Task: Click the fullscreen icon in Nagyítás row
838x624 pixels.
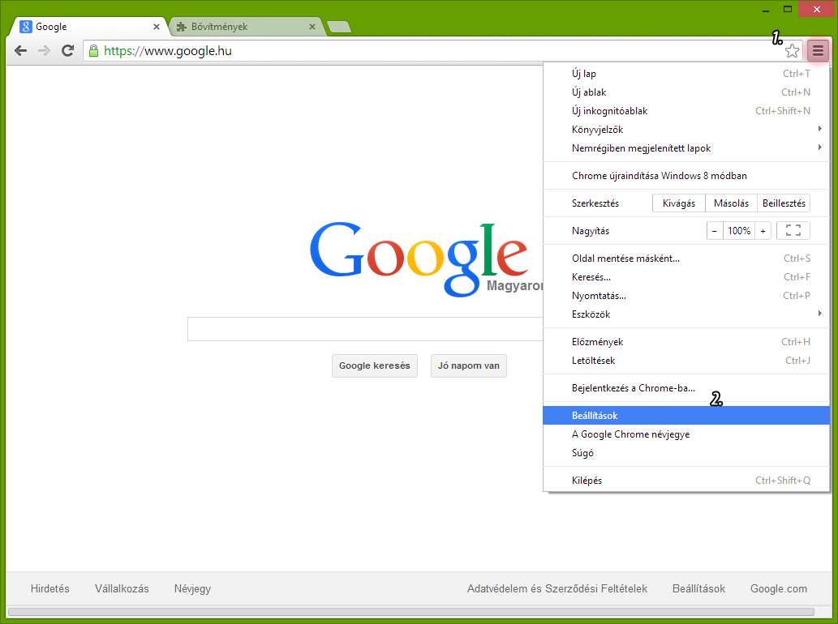Action: pyautogui.click(x=793, y=231)
